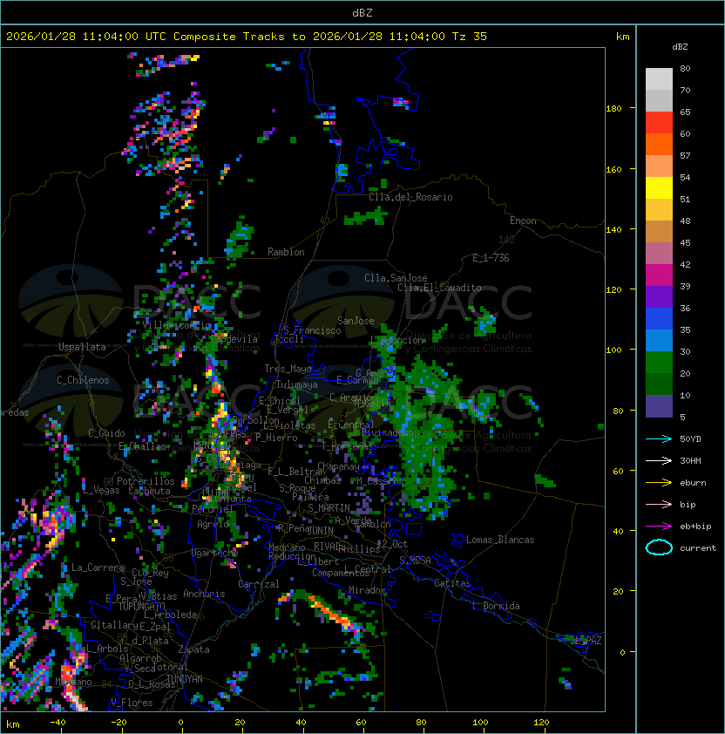This screenshot has width=725, height=734.
Task: Click the 180 km mark on the right axis
Action: click(613, 109)
